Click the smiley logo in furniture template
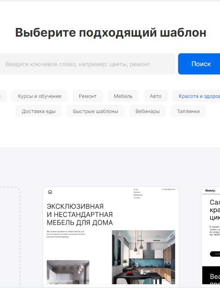This screenshot has width=220, height=288. (x=50, y=192)
